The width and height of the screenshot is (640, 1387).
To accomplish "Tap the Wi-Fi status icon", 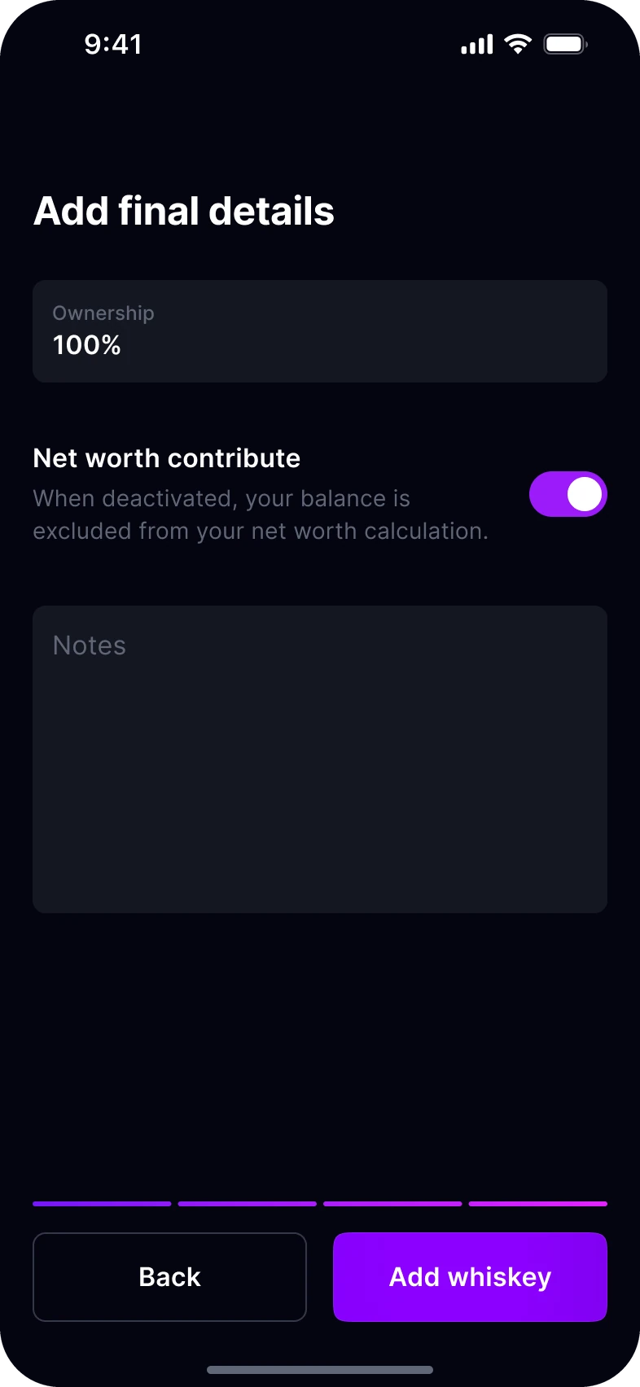I will [x=518, y=44].
